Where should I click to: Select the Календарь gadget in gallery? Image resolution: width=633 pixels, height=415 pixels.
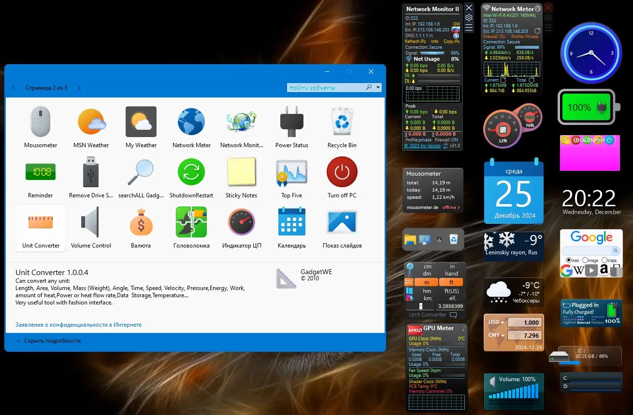coord(292,222)
